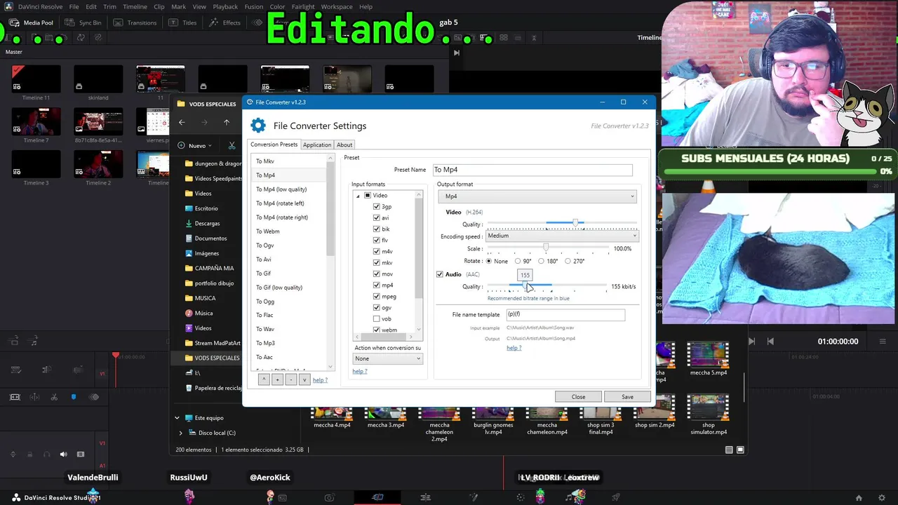Open the Titles panel
Image resolution: width=898 pixels, height=505 pixels.
point(183,22)
